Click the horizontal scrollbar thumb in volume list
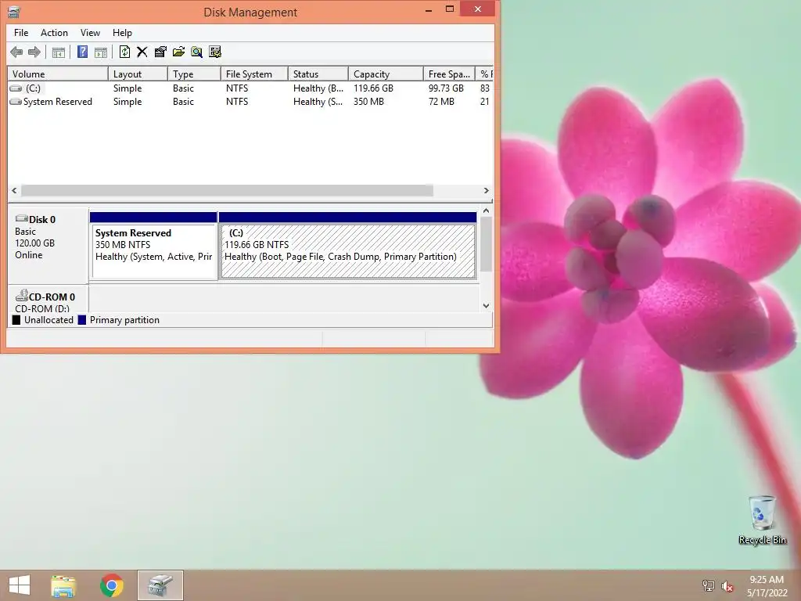The width and height of the screenshot is (801, 601). coord(228,191)
